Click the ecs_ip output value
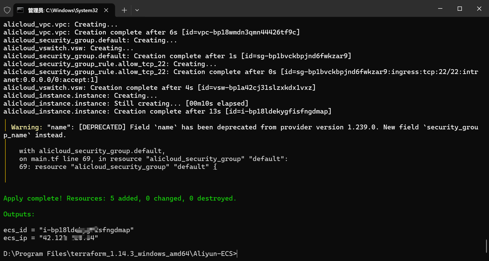Screen dimensions: 489x261 pyautogui.click(x=68, y=238)
